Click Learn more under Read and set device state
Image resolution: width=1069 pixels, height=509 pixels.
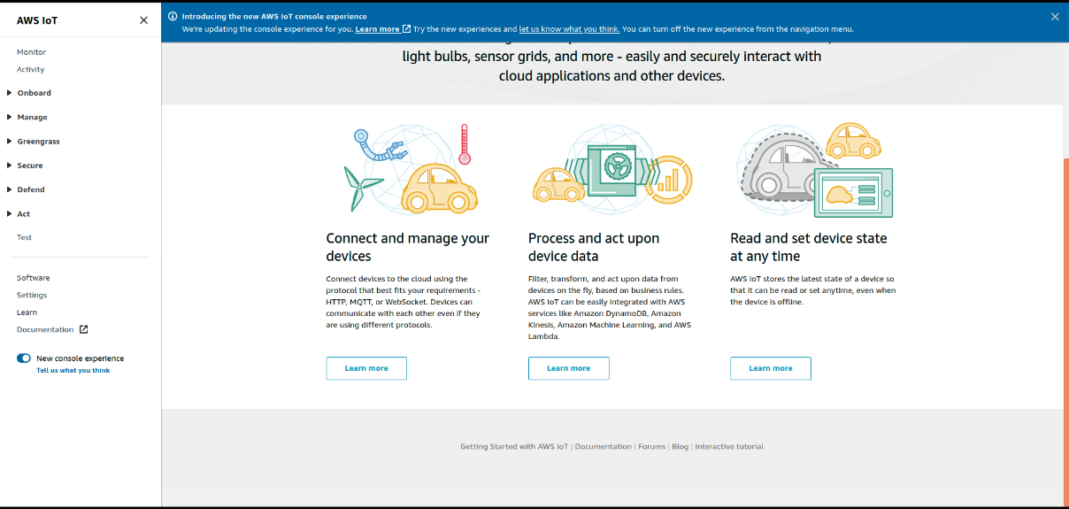(x=771, y=368)
